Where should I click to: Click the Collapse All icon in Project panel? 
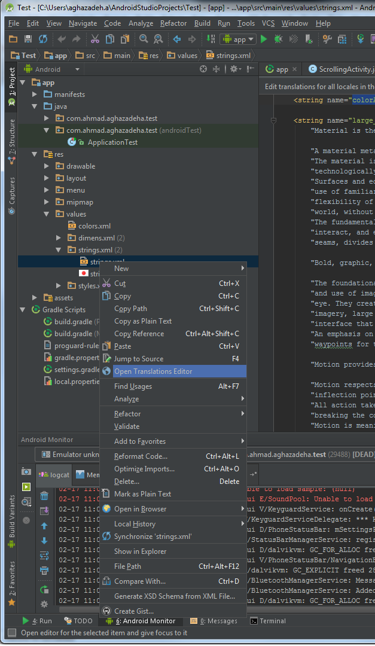click(x=216, y=69)
